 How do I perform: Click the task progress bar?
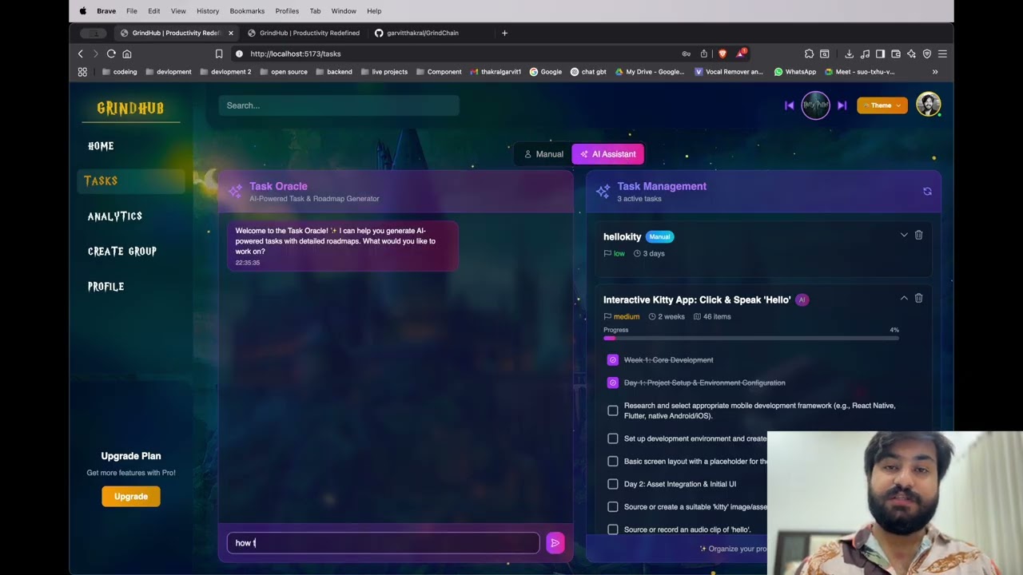tap(751, 339)
